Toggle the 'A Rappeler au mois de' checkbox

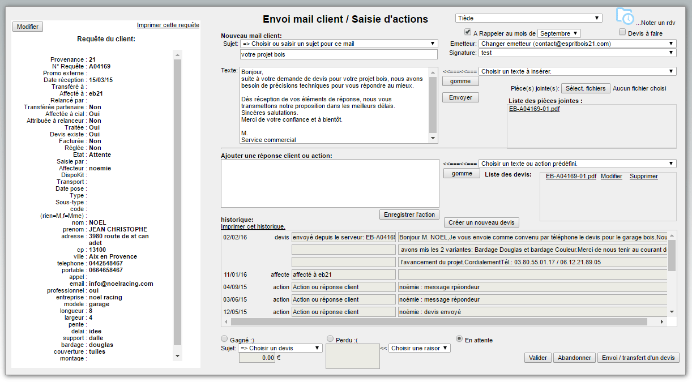[x=468, y=32]
